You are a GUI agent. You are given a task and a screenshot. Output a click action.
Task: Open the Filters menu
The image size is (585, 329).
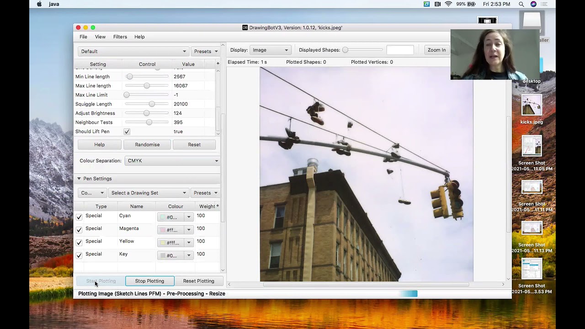click(x=120, y=37)
